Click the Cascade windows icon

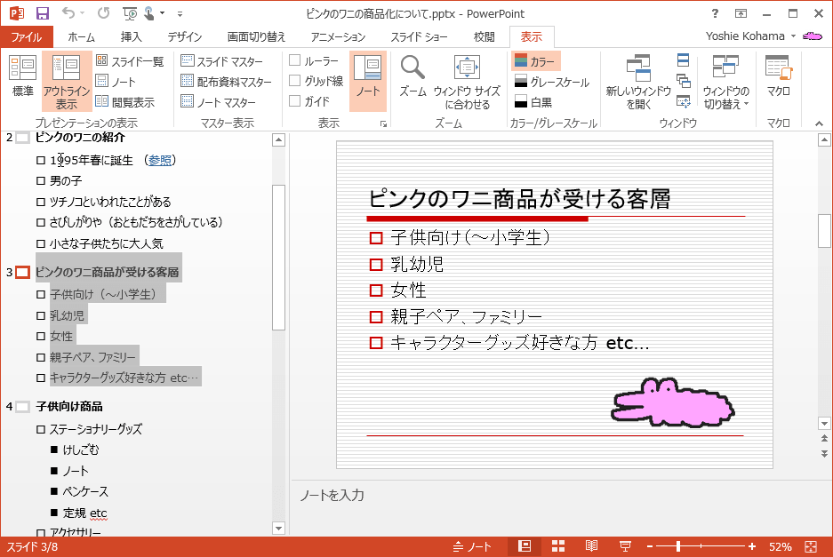(683, 80)
